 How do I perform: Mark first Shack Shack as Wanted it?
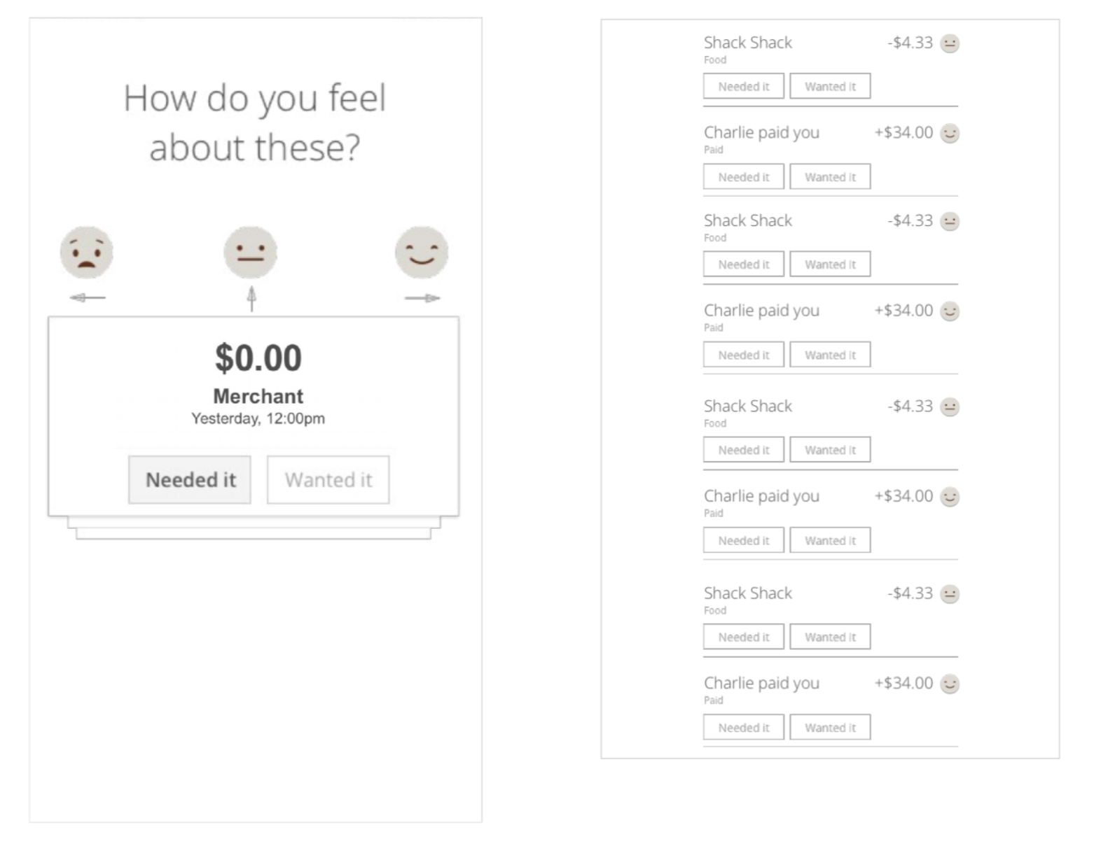click(830, 86)
